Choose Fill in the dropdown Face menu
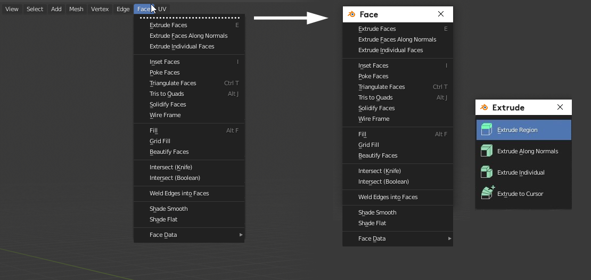The width and height of the screenshot is (591, 280). (189, 130)
